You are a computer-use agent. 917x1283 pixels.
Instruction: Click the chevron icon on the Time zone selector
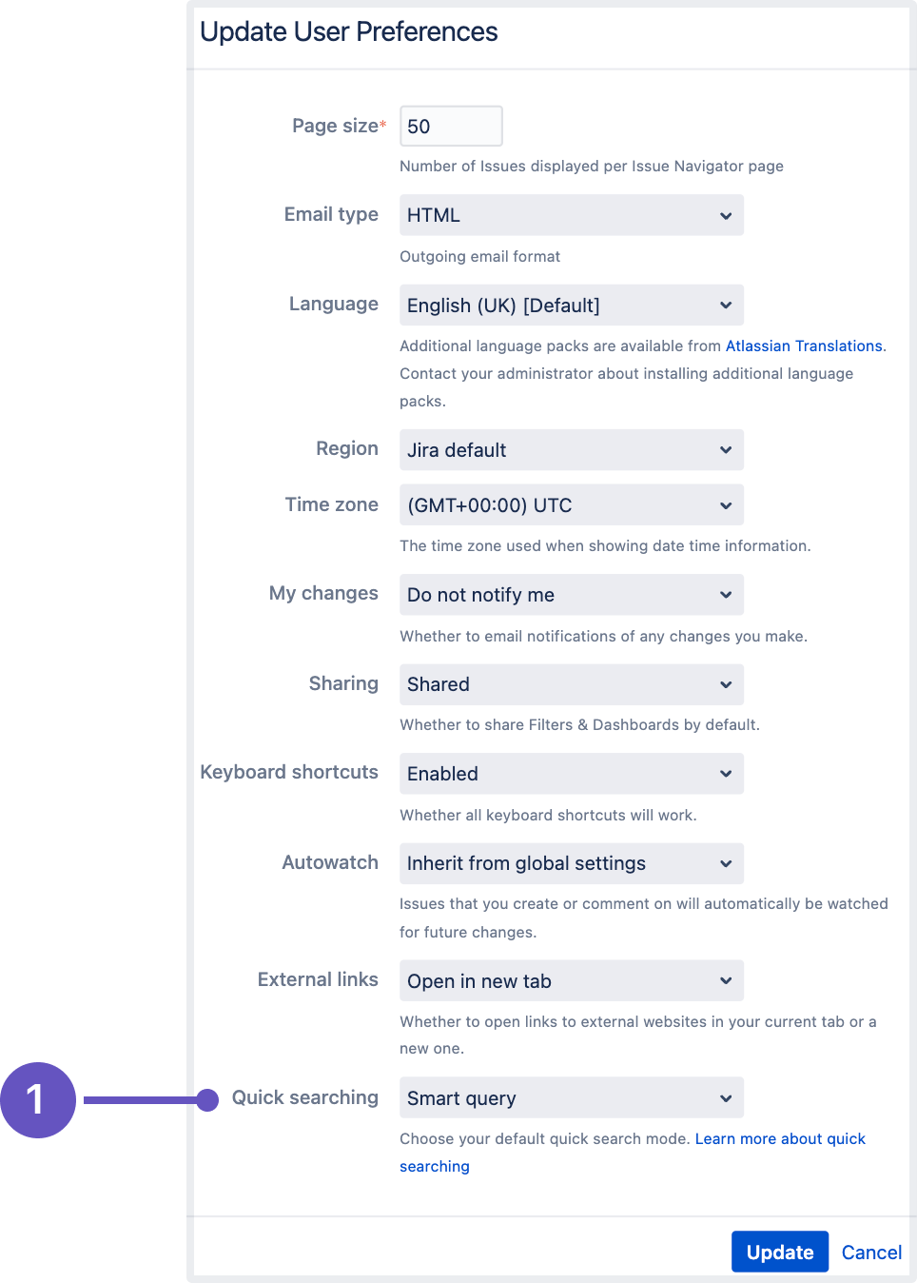click(x=725, y=504)
